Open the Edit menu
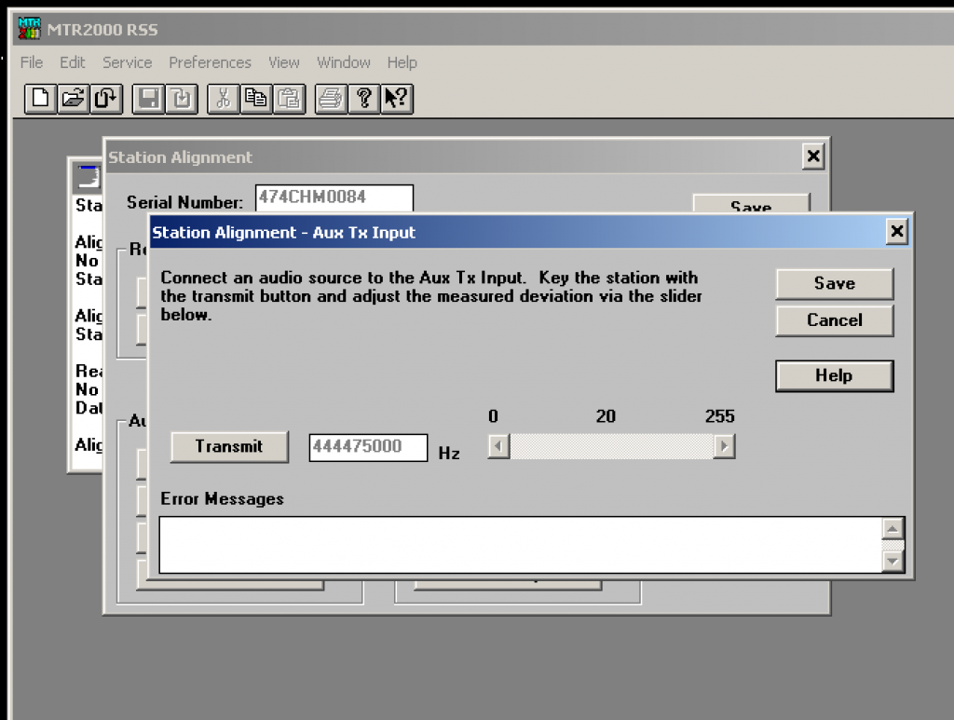This screenshot has height=720, width=954. pyautogui.click(x=73, y=62)
